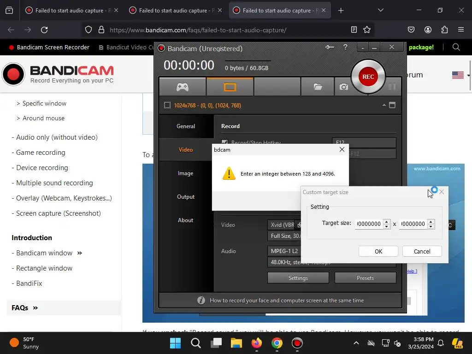The width and height of the screenshot is (472, 354).
Task: Open the language flag dropdown on website
Action: 461,75
